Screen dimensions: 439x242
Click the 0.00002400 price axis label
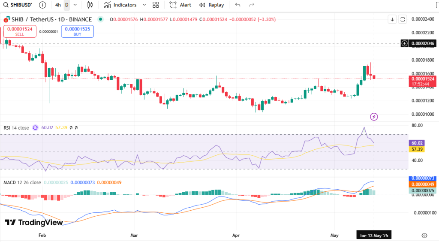tap(423, 19)
